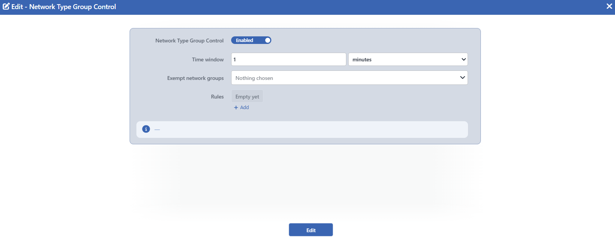Click the Time window value input field
The height and width of the screenshot is (239, 615).
(x=289, y=59)
